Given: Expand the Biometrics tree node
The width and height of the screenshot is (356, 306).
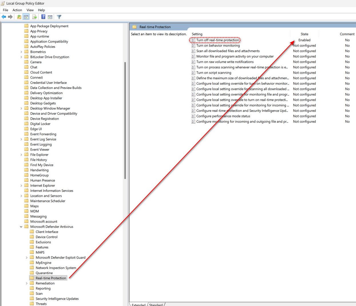Looking at the screenshot, I should (21, 52).
